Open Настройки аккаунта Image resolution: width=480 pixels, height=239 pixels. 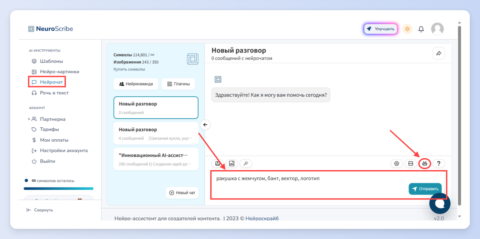(60, 151)
